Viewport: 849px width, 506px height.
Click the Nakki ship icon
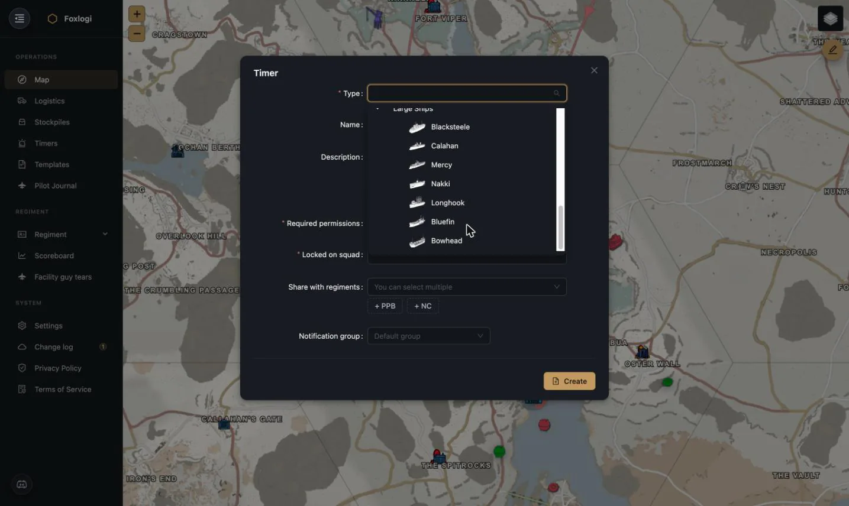click(x=417, y=184)
